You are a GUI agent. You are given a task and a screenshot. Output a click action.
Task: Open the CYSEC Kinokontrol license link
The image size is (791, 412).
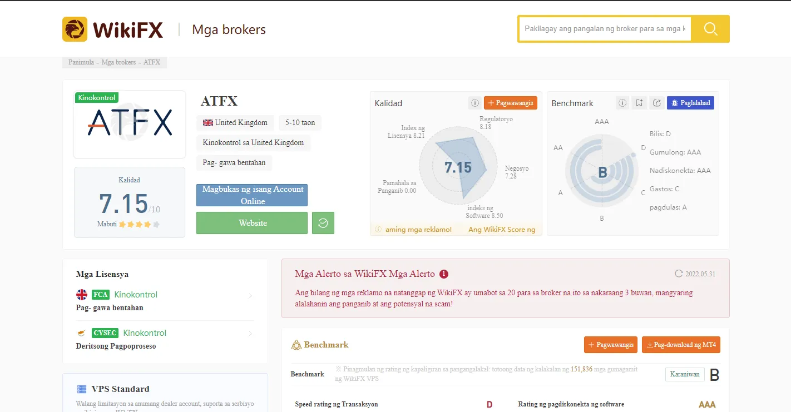[145, 333]
